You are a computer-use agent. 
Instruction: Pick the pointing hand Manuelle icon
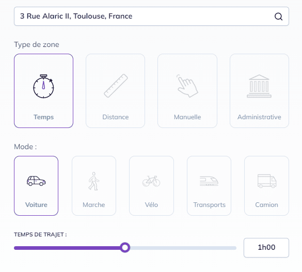187,86
